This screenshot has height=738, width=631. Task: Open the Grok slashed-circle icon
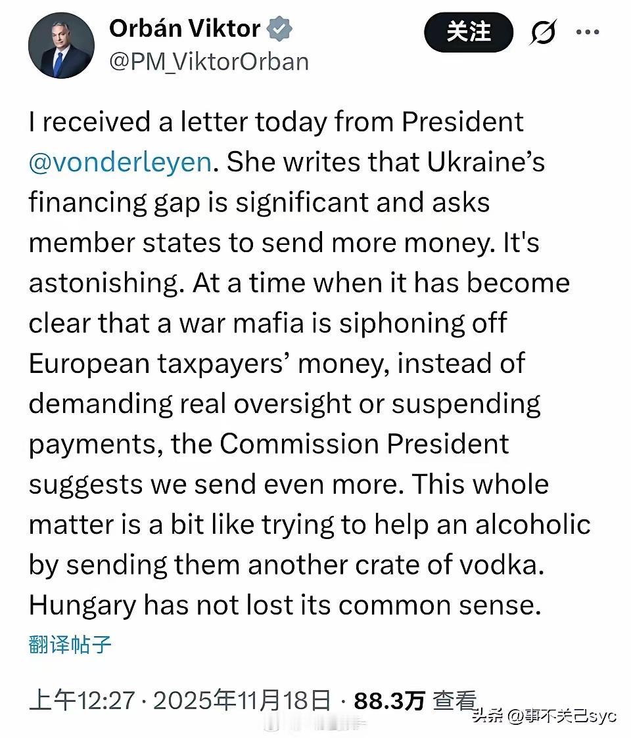coord(543,32)
